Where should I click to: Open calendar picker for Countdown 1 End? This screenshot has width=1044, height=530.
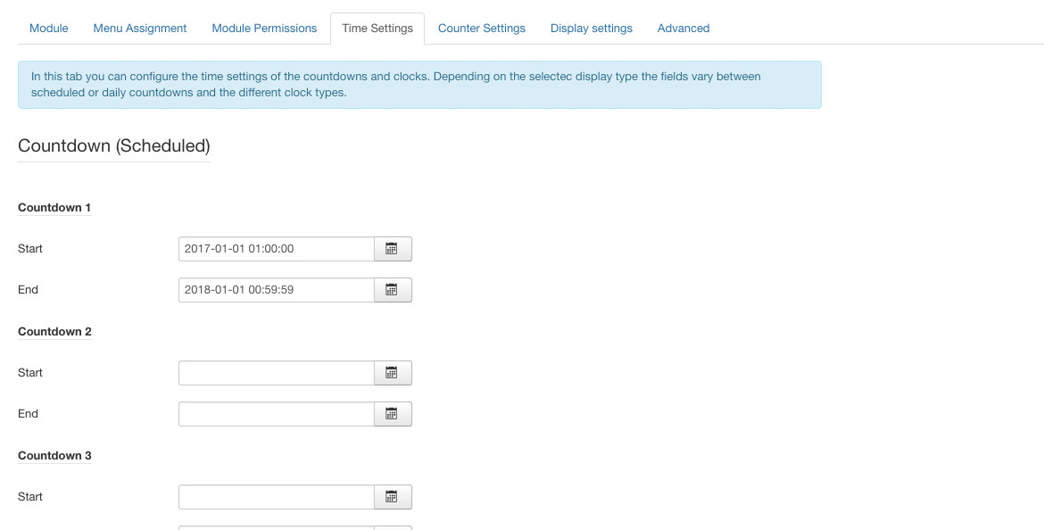click(x=393, y=290)
